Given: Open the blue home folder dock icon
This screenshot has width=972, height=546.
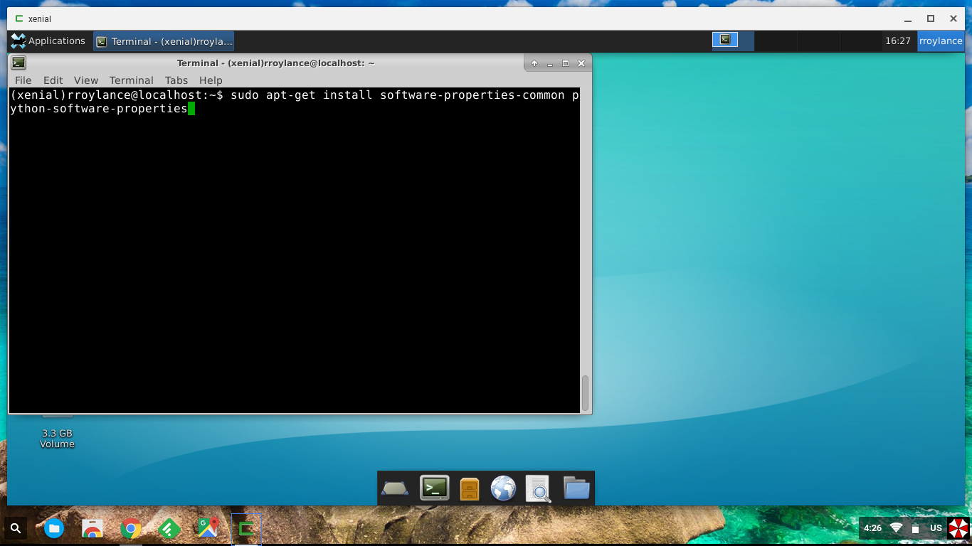Looking at the screenshot, I should (x=576, y=488).
